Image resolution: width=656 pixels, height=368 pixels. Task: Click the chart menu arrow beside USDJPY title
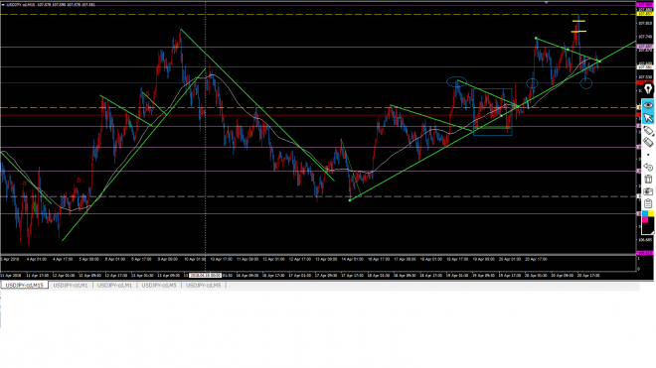[x=3, y=5]
